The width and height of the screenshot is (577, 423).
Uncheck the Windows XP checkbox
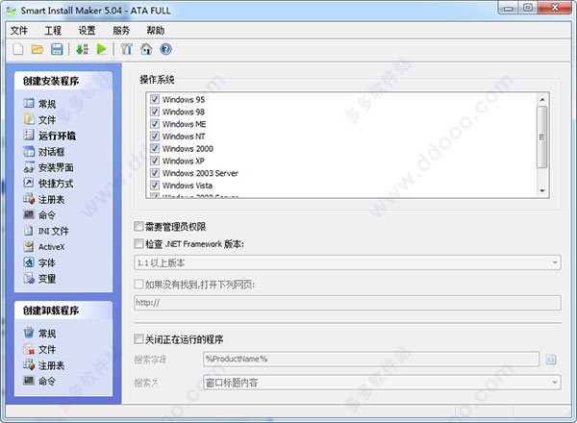click(155, 161)
